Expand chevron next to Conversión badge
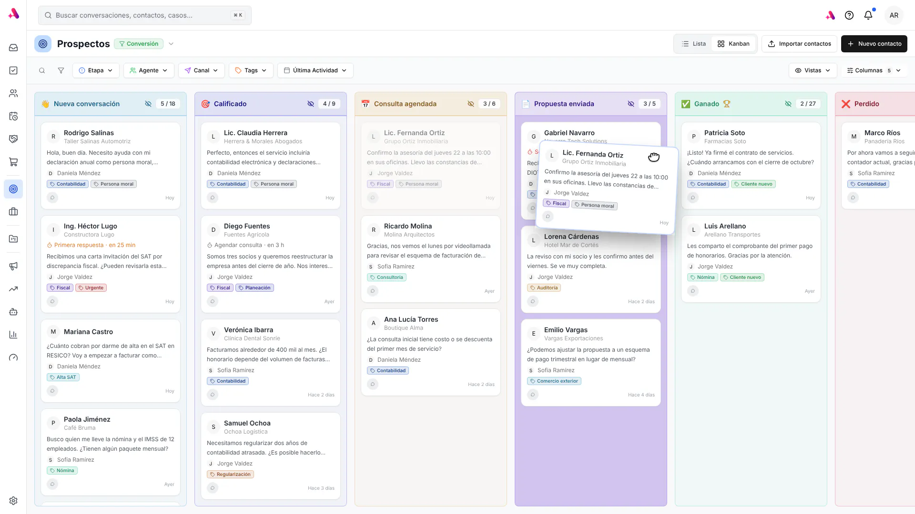The image size is (915, 514). (x=171, y=44)
